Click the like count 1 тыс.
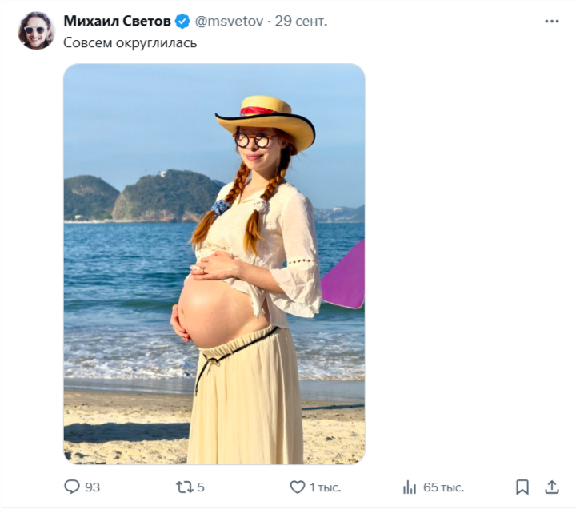 [x=324, y=487]
